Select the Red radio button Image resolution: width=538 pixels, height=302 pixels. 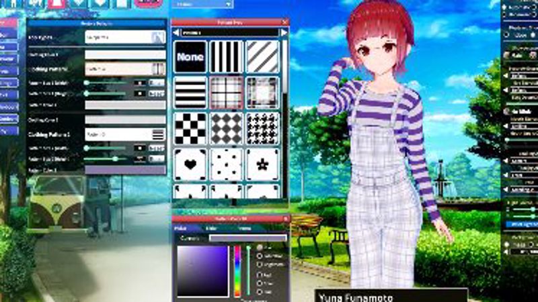click(x=260, y=274)
